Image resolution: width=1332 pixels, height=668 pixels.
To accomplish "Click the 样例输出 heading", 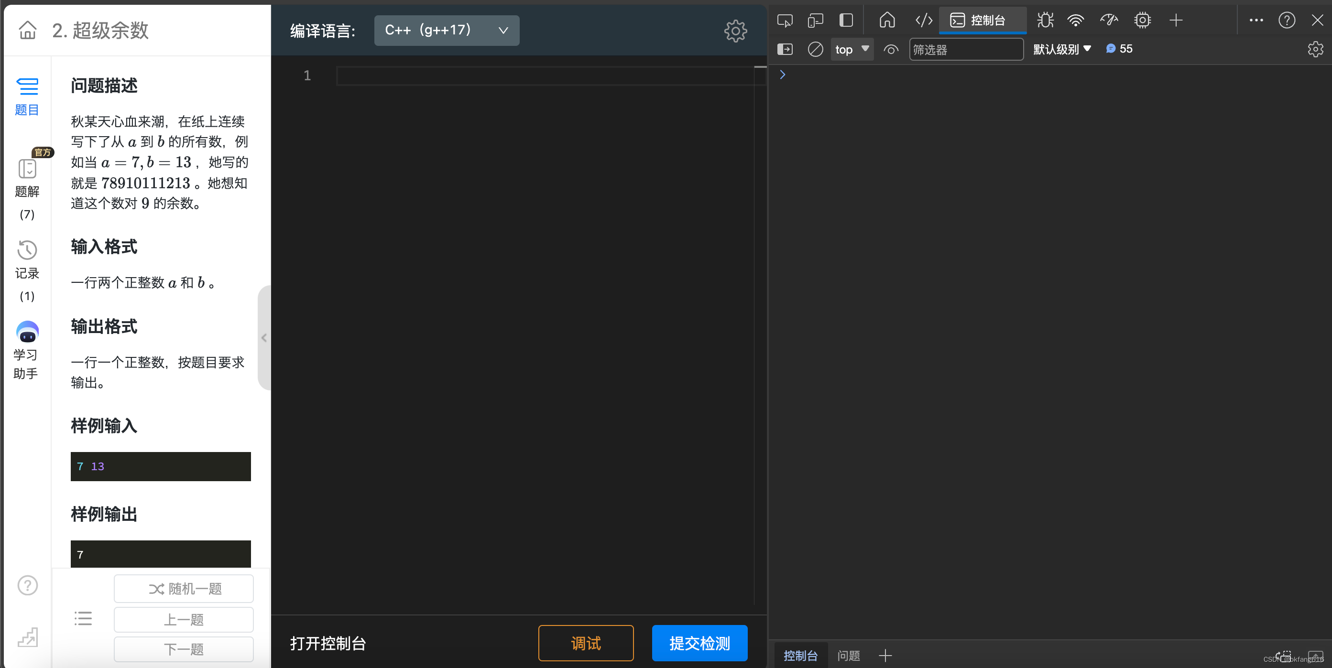I will (x=104, y=514).
